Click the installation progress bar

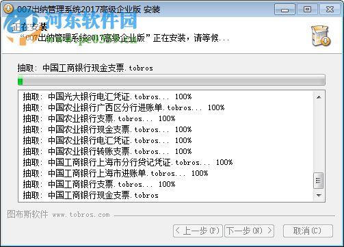point(172,80)
